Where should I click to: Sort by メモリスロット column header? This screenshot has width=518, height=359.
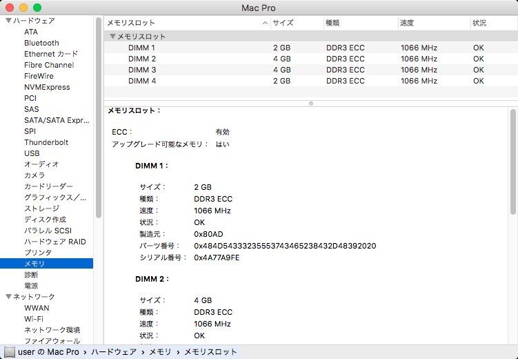coord(188,23)
